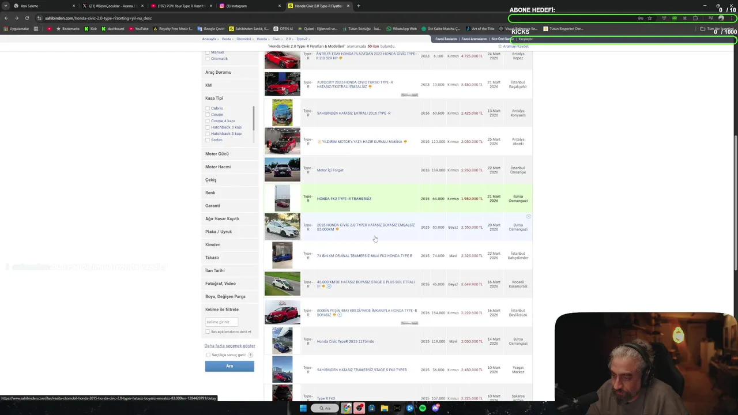Open Honda Civic TypeR 2015 117binde listing
738x415 pixels.
pos(345,341)
